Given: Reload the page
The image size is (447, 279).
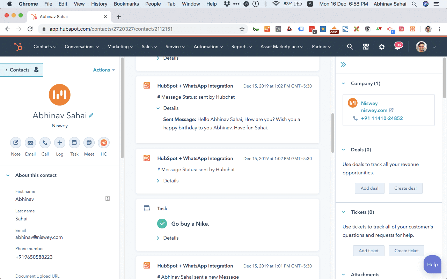Looking at the screenshot, I should coord(30,29).
